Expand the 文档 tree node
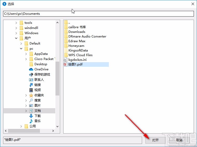Screen dimensions: 197x147 pyautogui.click(x=26, y=111)
